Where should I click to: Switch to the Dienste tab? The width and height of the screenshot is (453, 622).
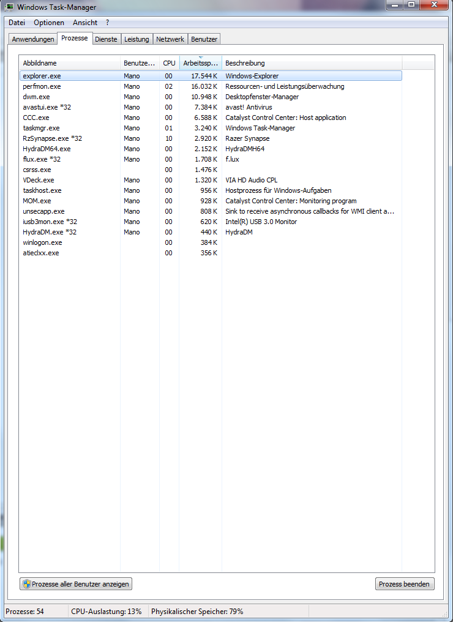[x=107, y=39]
